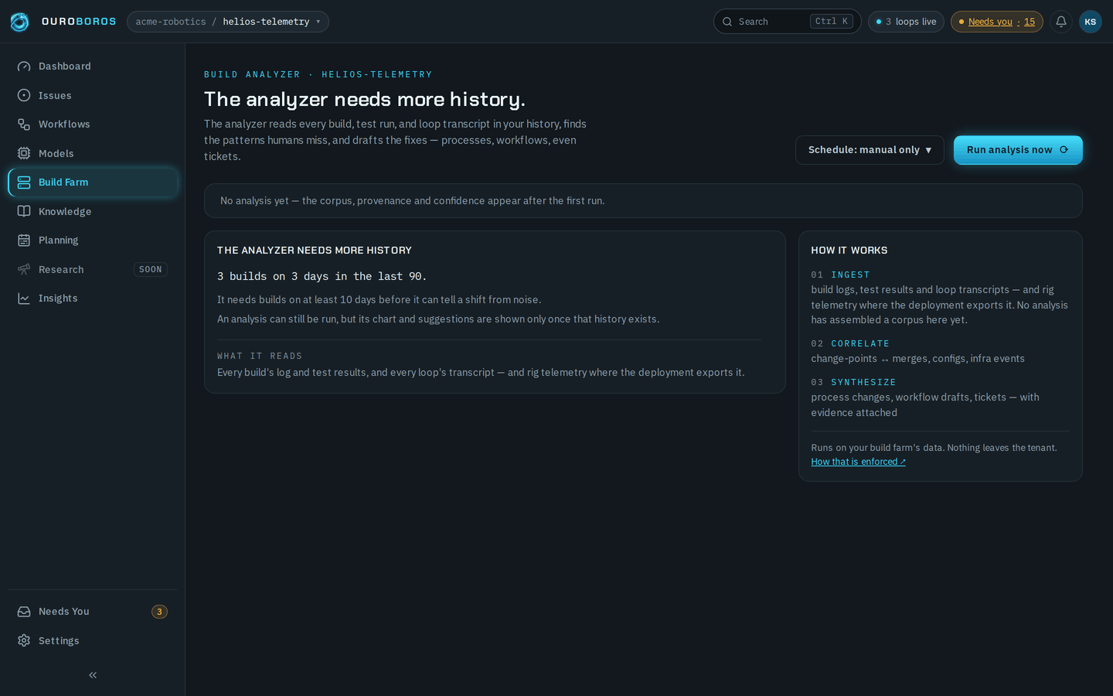Click the refresh icon in Run analysis now

pos(1064,150)
